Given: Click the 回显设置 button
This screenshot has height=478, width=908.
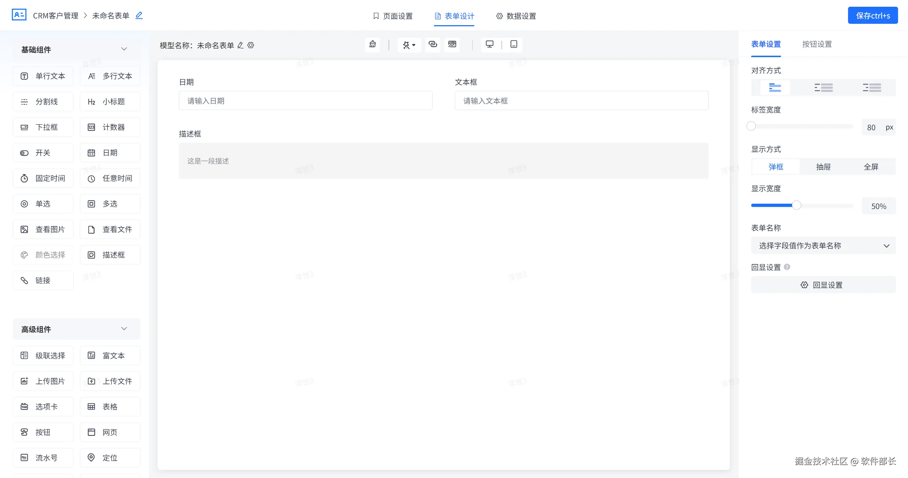Looking at the screenshot, I should pos(823,285).
